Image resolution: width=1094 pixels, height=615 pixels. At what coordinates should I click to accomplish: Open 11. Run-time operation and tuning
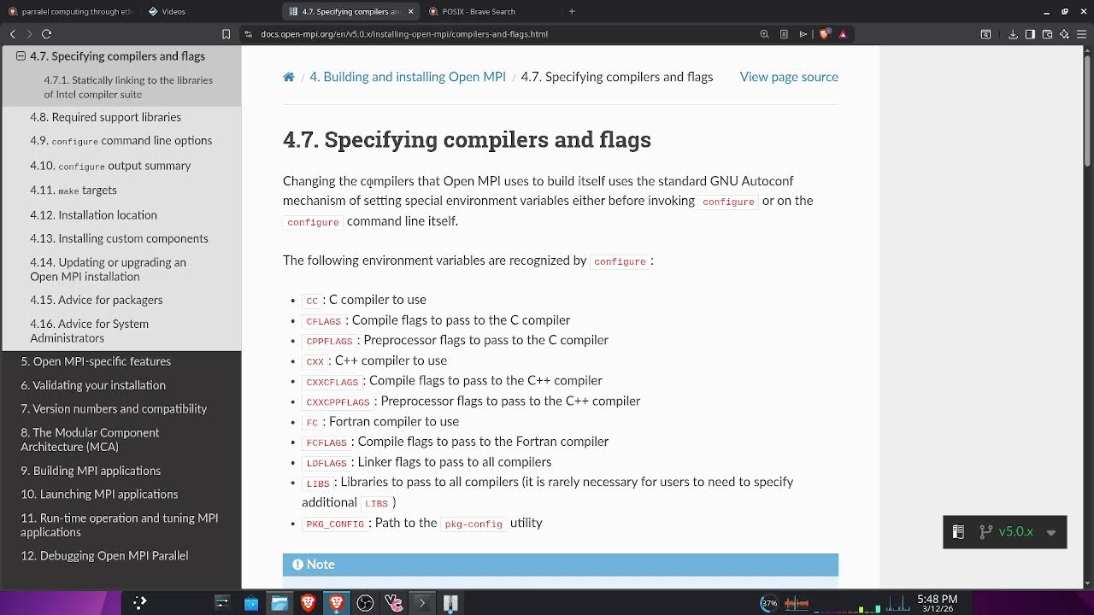120,525
